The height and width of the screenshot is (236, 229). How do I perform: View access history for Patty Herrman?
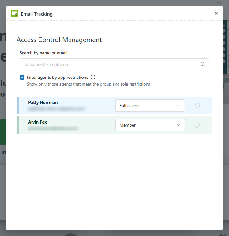click(197, 105)
